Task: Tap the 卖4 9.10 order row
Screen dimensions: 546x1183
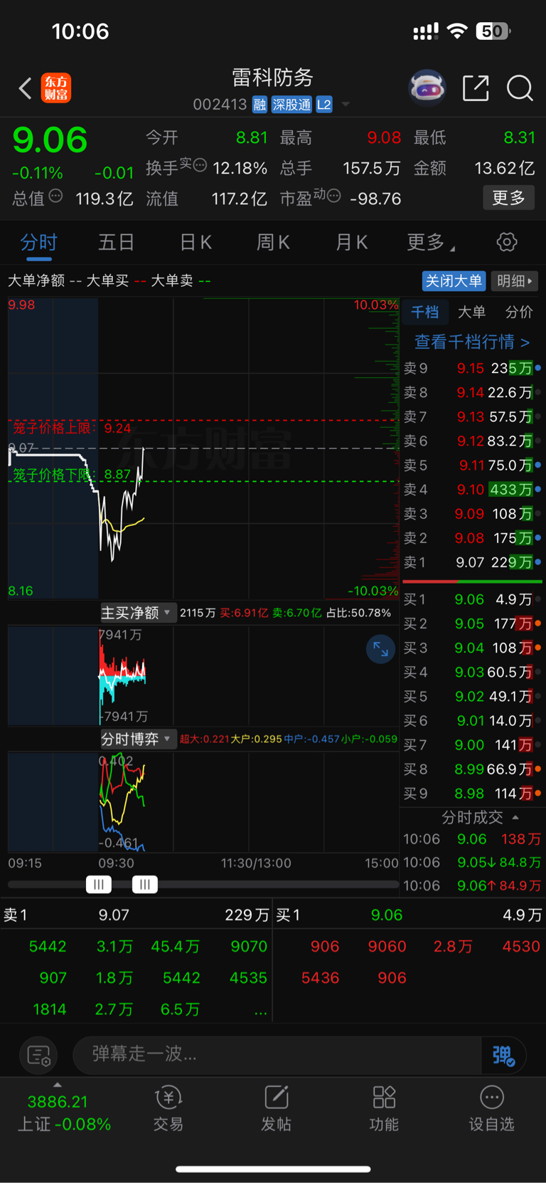Action: coord(472,490)
